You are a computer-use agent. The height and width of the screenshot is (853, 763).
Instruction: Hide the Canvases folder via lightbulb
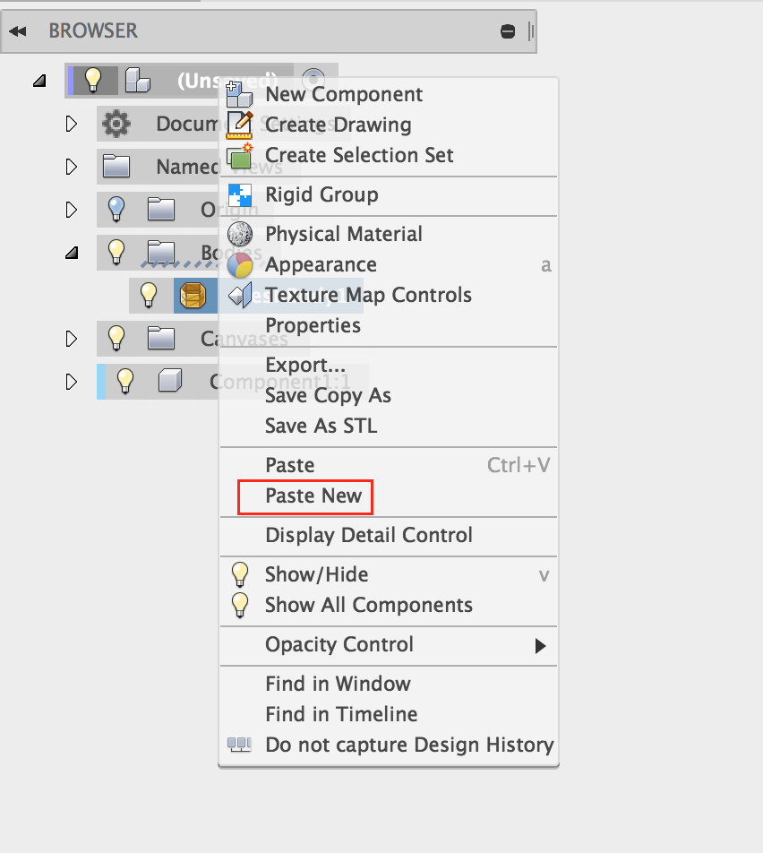116,338
